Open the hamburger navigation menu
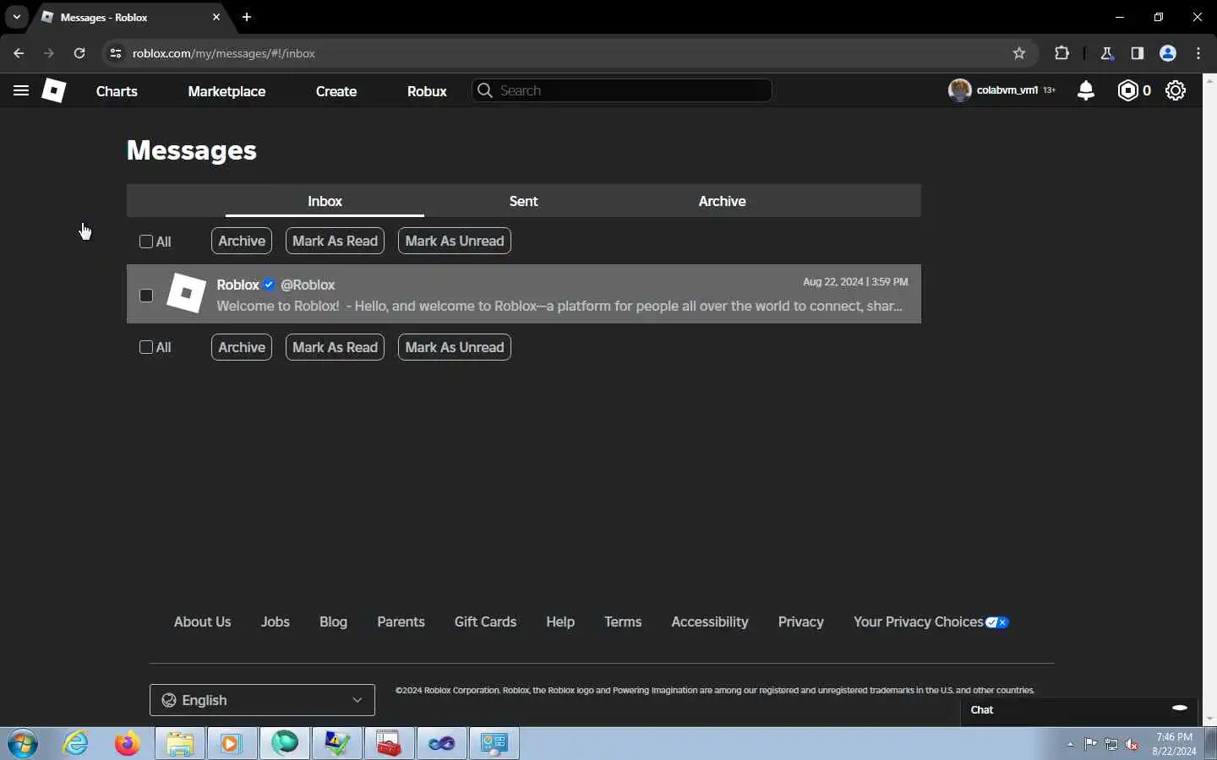This screenshot has height=760, width=1217. (x=21, y=90)
